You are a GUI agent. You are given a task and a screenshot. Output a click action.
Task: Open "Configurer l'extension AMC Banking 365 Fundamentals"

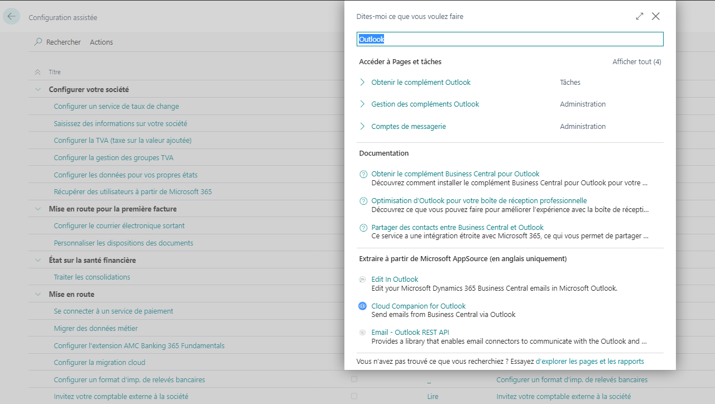pos(139,345)
